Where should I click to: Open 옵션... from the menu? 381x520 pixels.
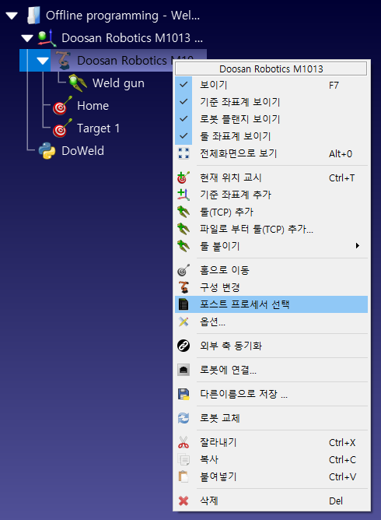tap(271, 321)
